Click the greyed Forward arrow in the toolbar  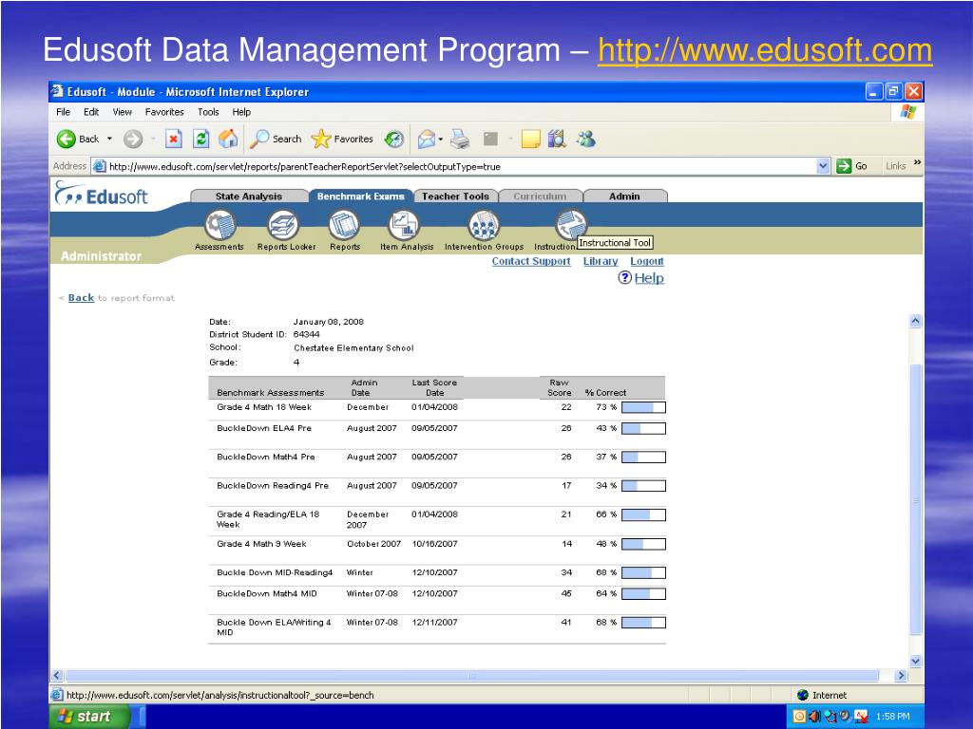click(132, 139)
